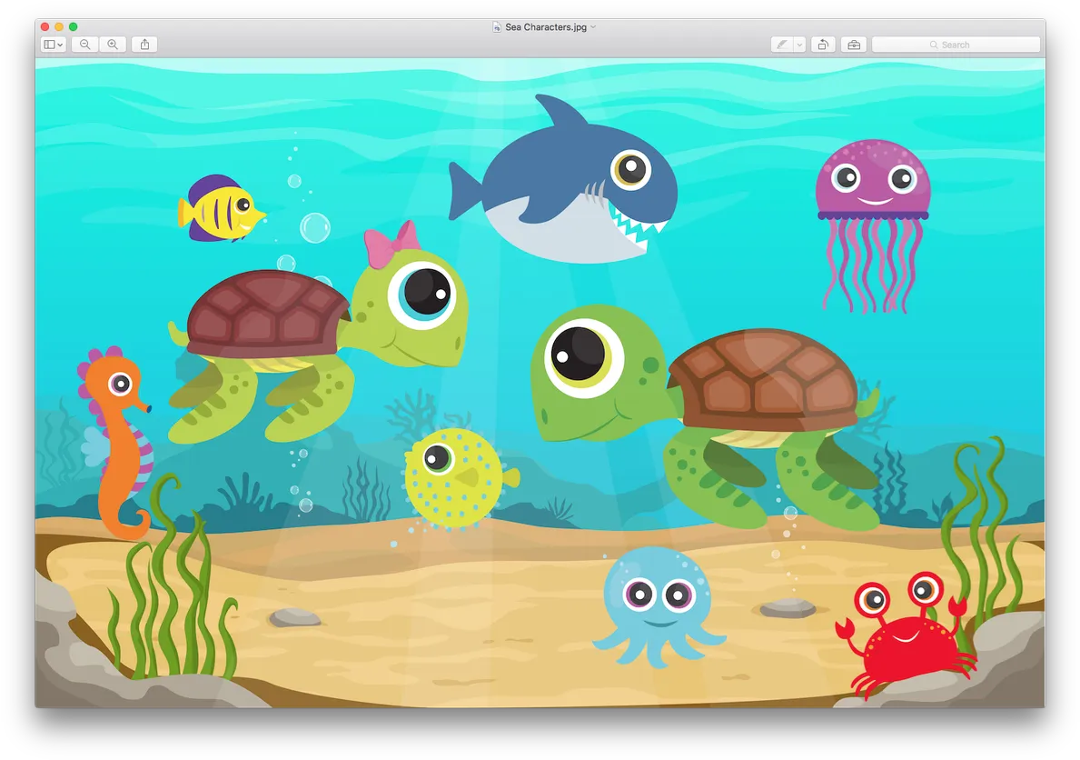Screen dimensions: 1080x760
Task: Close the Preview window with red button
Action: click(45, 26)
